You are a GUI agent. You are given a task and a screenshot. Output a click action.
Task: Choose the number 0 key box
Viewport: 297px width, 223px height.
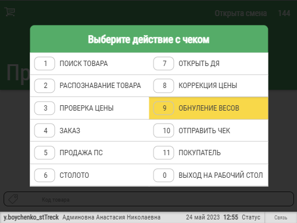164,175
